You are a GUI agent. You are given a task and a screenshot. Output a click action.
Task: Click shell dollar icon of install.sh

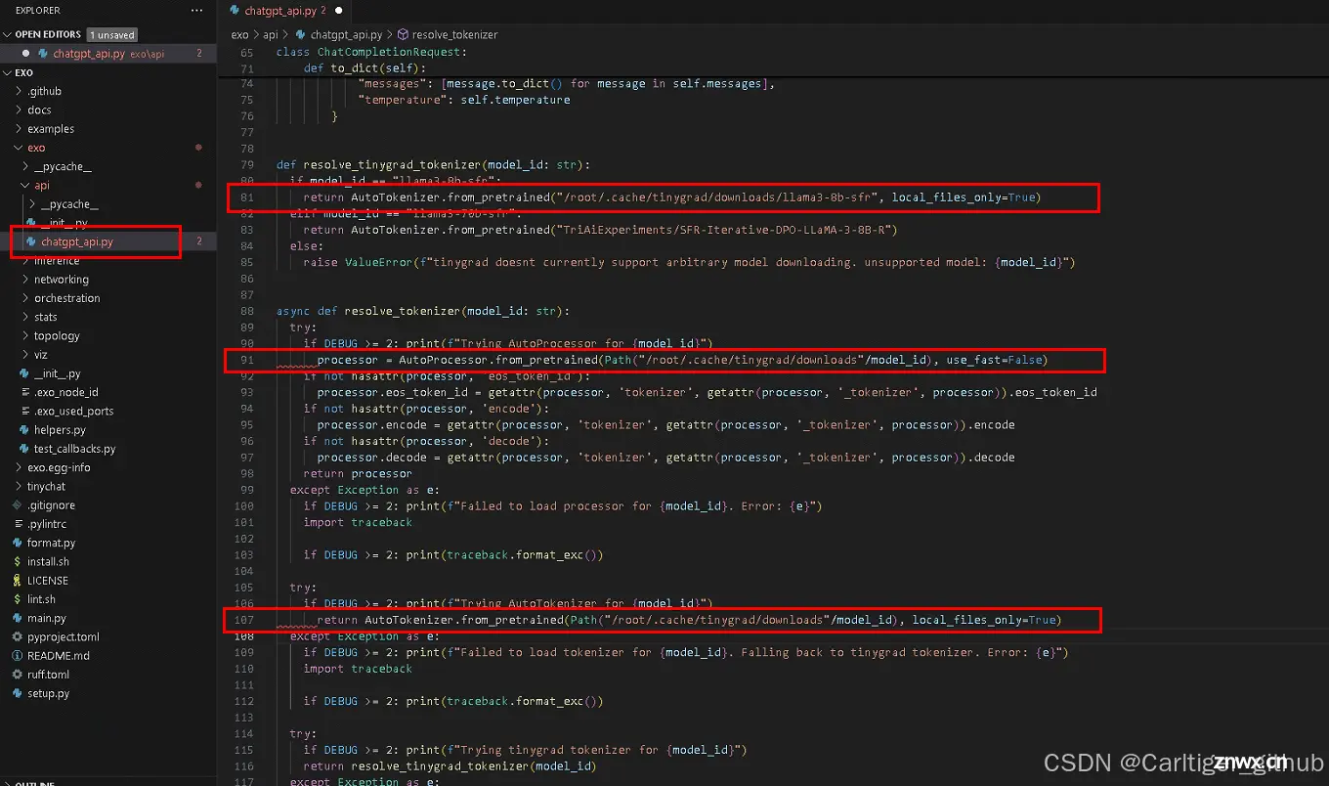click(18, 561)
